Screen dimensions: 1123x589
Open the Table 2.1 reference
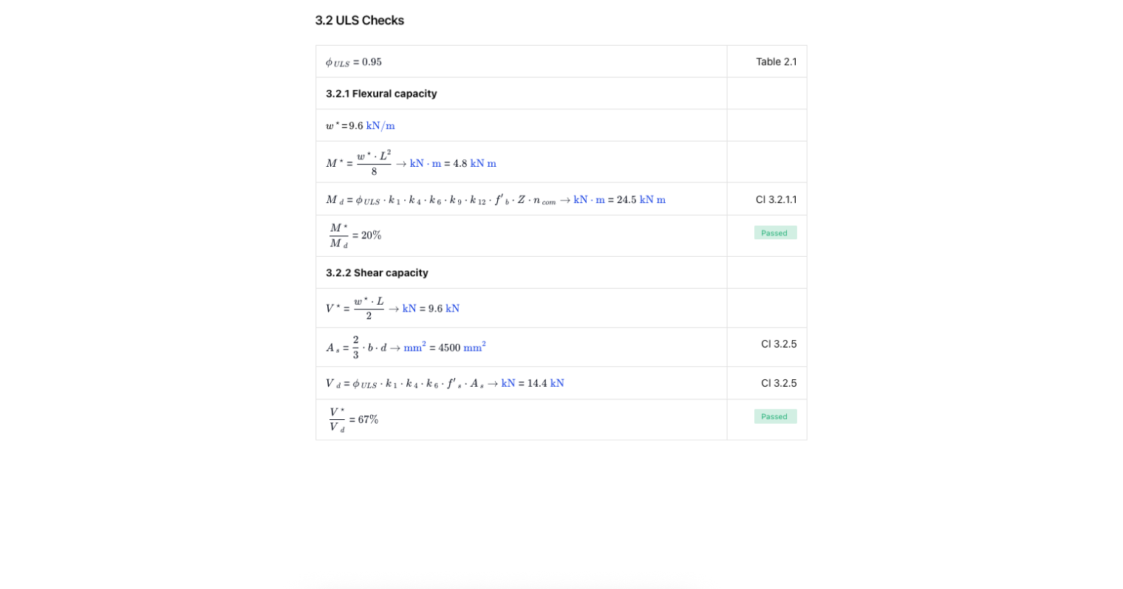click(x=776, y=62)
